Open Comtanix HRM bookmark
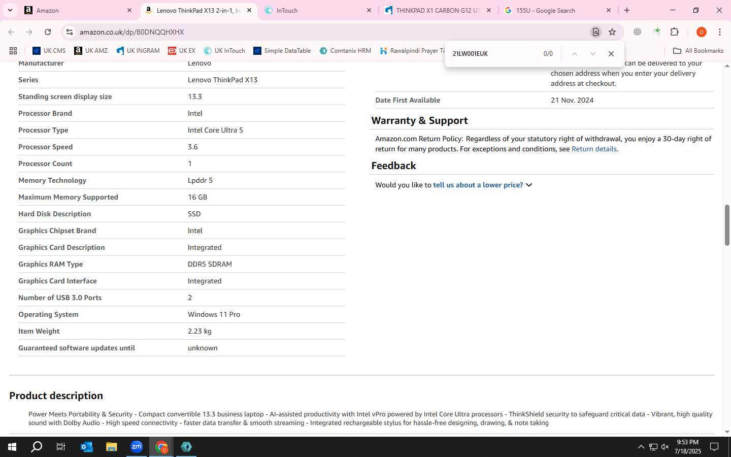731x457 pixels. (345, 51)
